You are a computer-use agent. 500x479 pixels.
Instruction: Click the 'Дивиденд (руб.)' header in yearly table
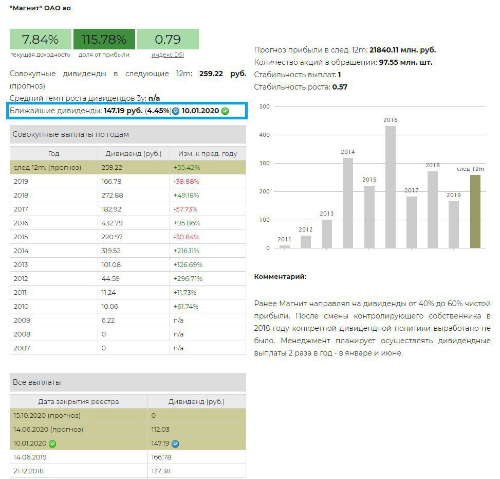pyautogui.click(x=134, y=154)
